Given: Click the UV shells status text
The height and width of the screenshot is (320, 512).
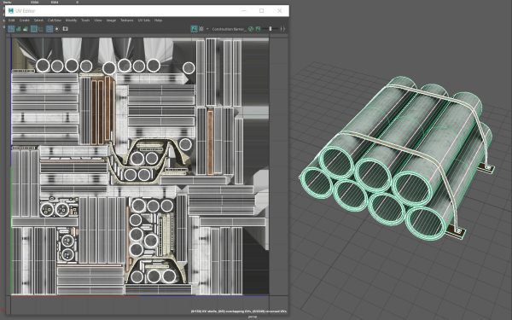Looking at the screenshot, I should coord(239,311).
